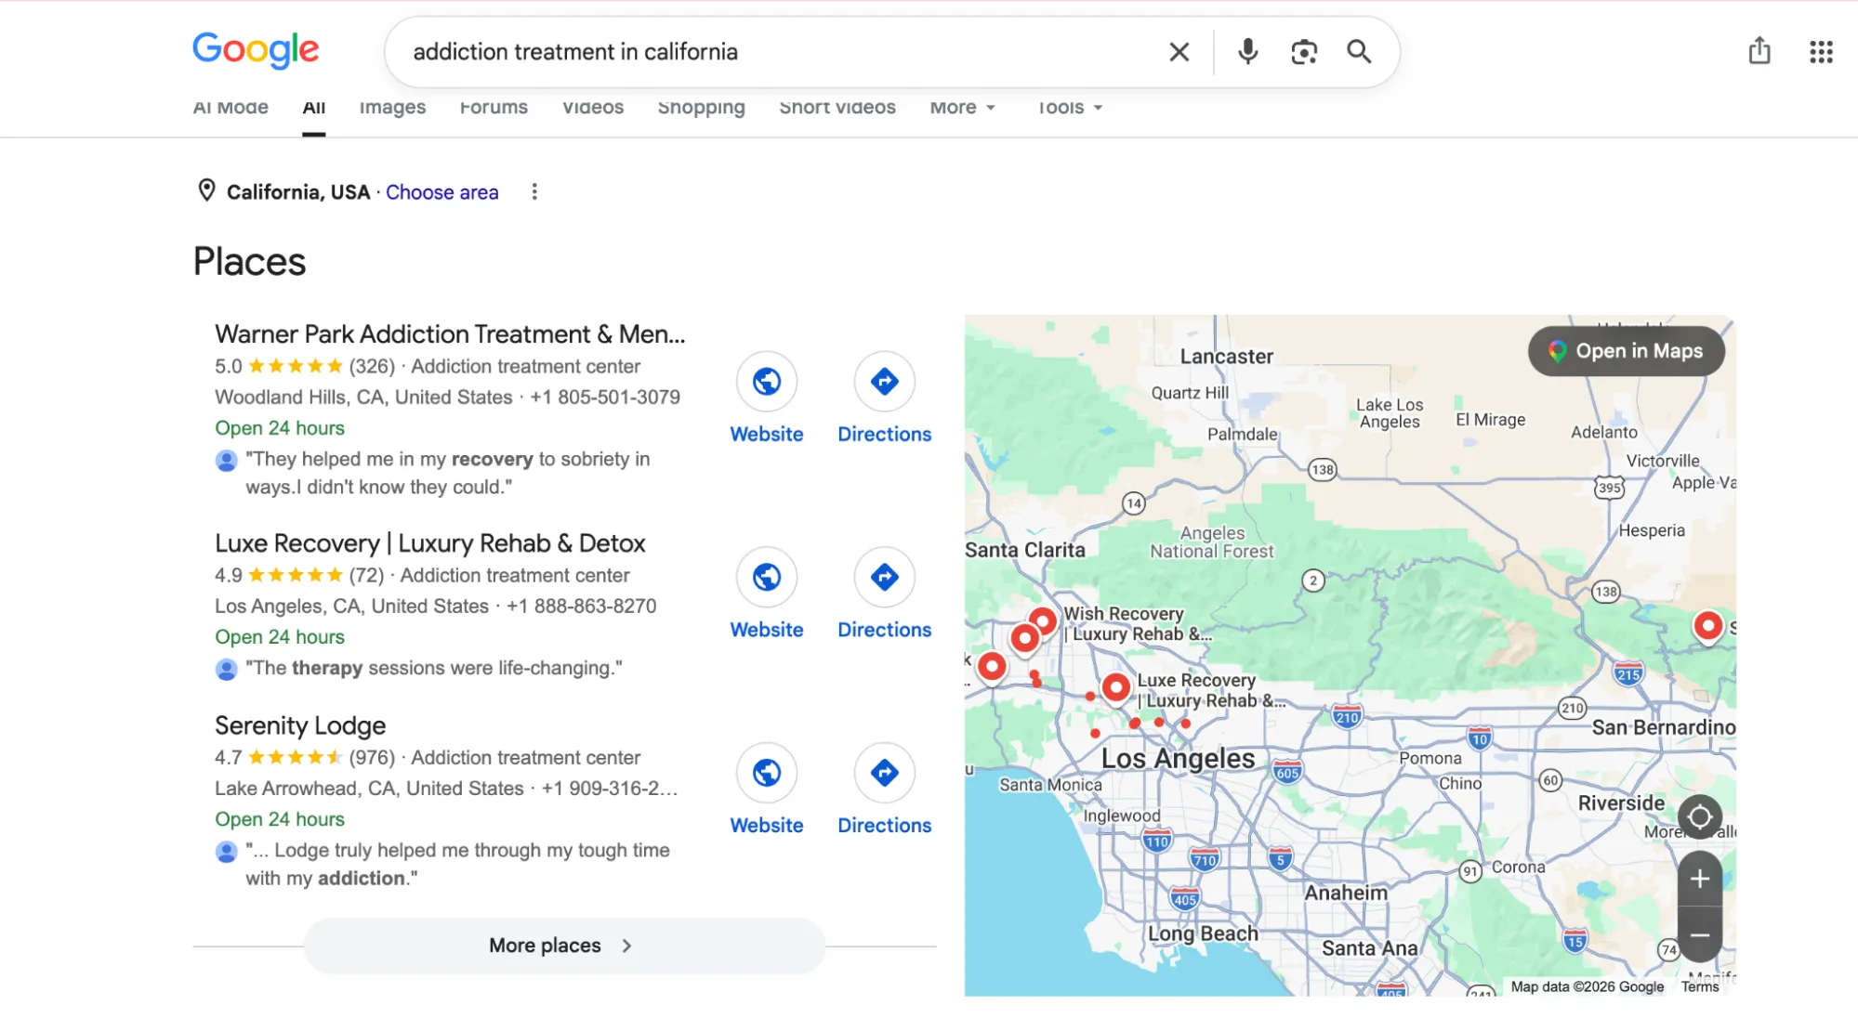Open the Serenity Lodge listing title
This screenshot has width=1858, height=1031.
(x=299, y=725)
